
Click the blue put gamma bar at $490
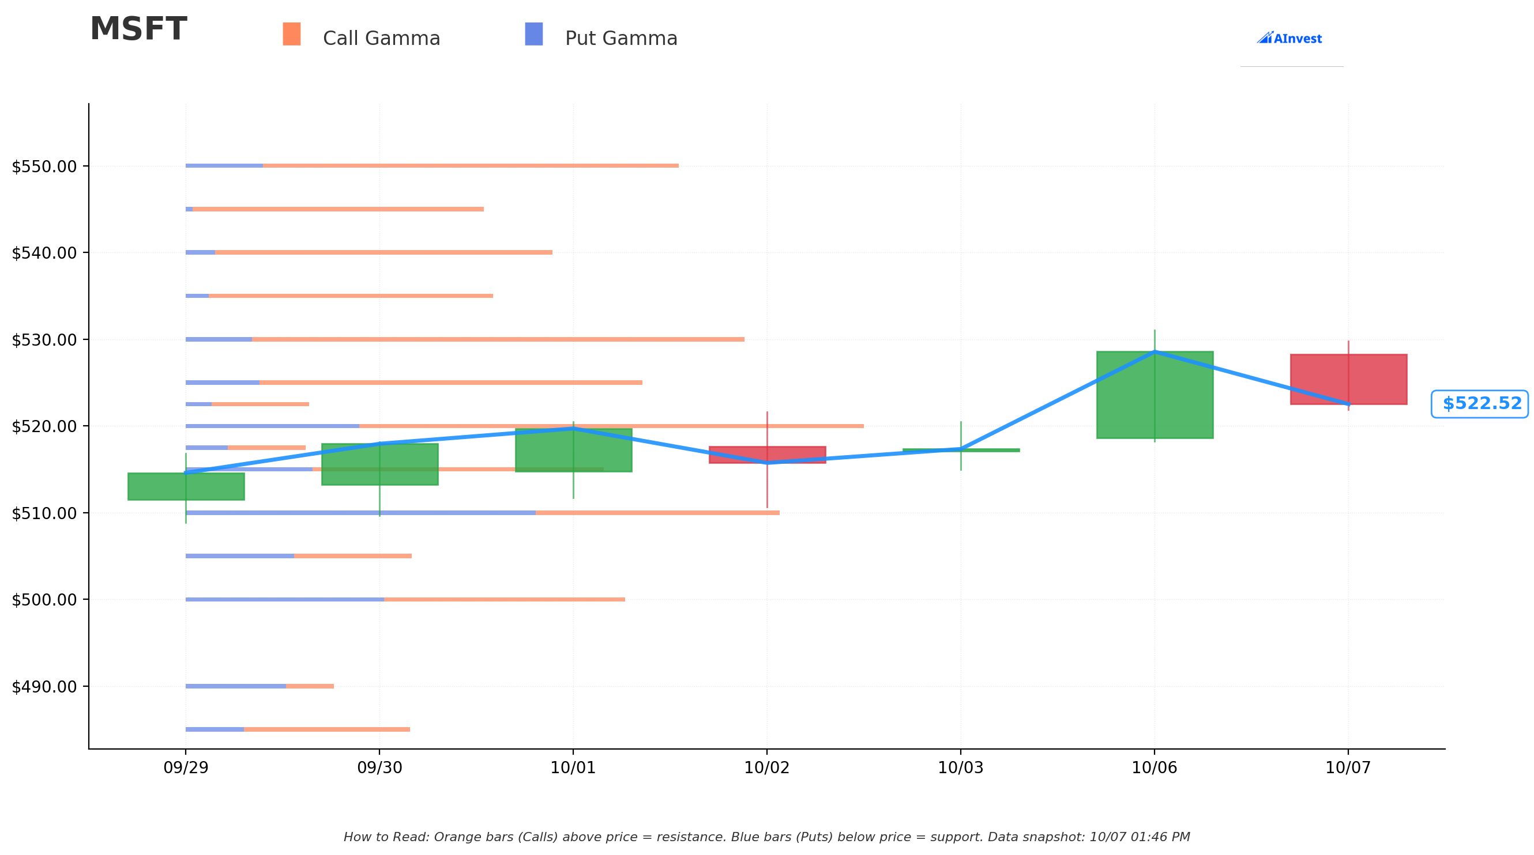[x=236, y=686]
